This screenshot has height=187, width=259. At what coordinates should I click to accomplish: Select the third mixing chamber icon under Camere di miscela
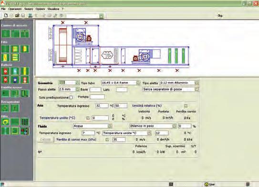[x=25, y=34]
